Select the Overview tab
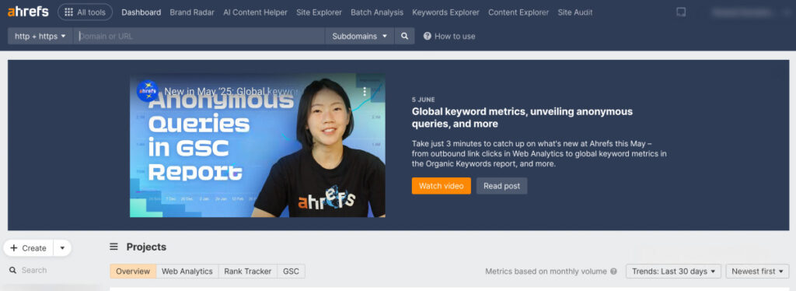 133,272
